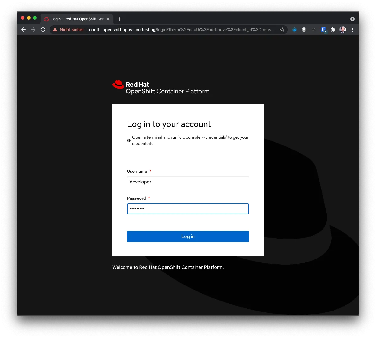The height and width of the screenshot is (338, 376).
Task: Close the Login - Red Hat OpenShift tab
Action: click(108, 19)
